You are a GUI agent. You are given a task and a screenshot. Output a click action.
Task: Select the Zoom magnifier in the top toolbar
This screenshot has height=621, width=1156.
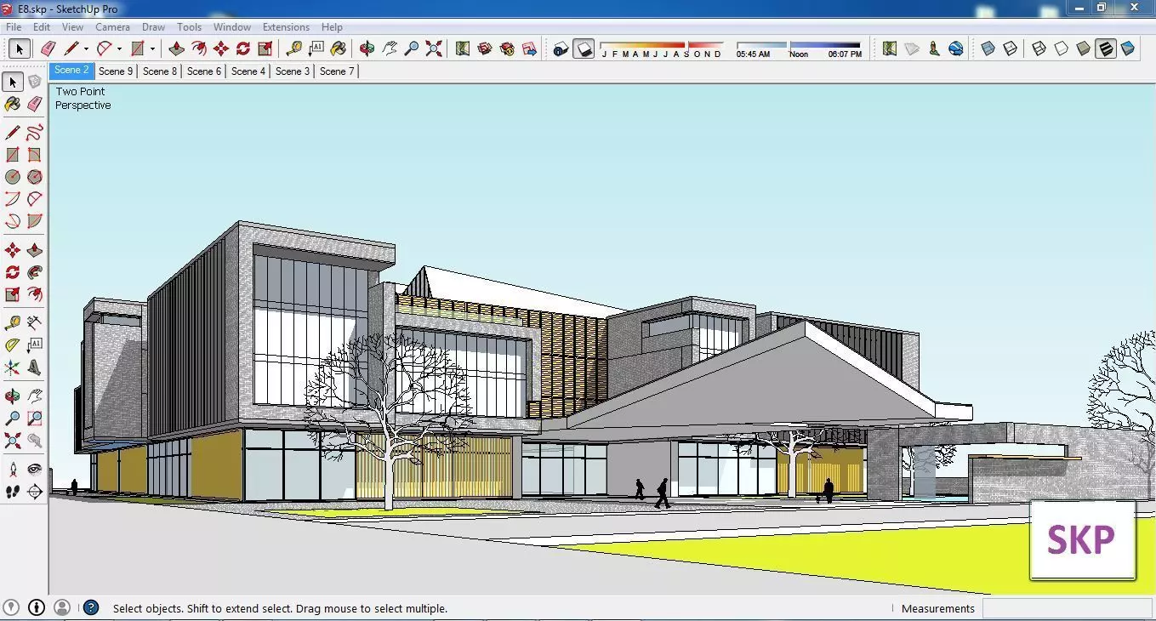click(412, 48)
